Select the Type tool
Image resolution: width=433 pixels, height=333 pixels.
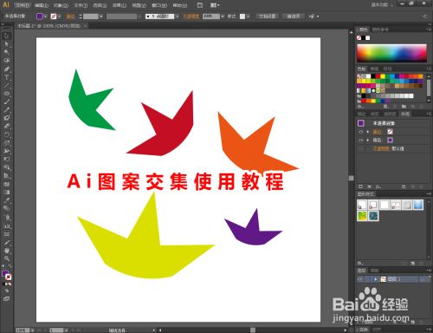[x=6, y=77]
